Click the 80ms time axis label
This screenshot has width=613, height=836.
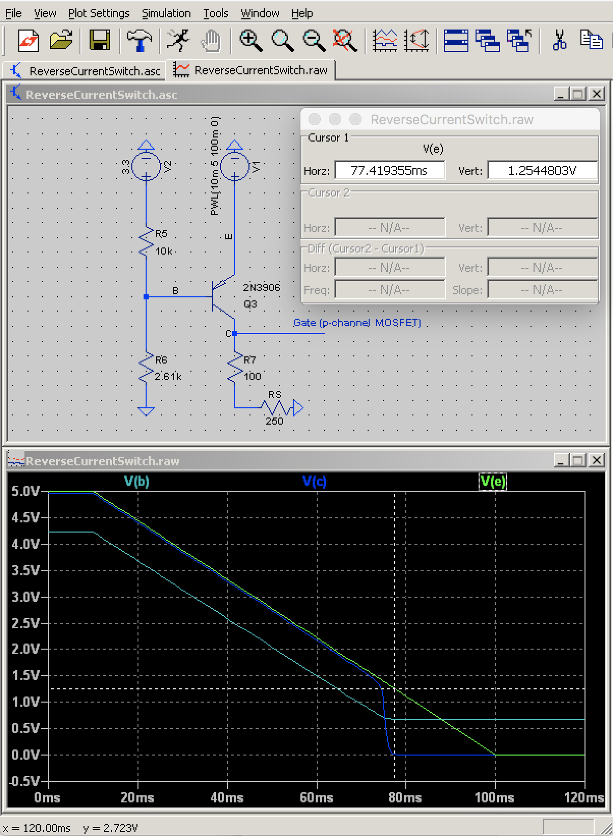tap(405, 797)
